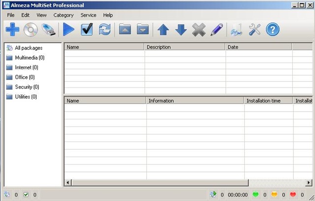Viewport: 315px width, 201px height.
Task: Open the View menu
Action: point(41,15)
